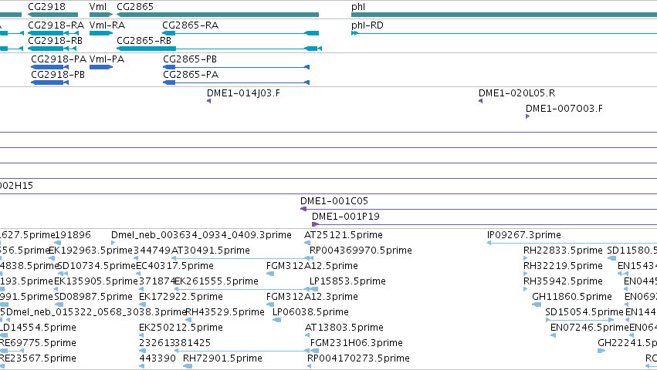This screenshot has height=370, width=657.
Task: Select the phl gene feature bar
Action: click(x=504, y=15)
